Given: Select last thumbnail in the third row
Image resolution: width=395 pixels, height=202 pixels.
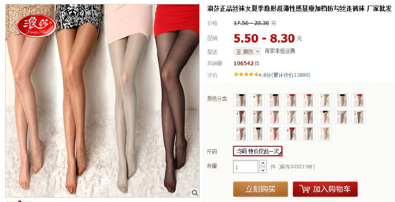Looking at the screenshot, I should pos(325,134).
